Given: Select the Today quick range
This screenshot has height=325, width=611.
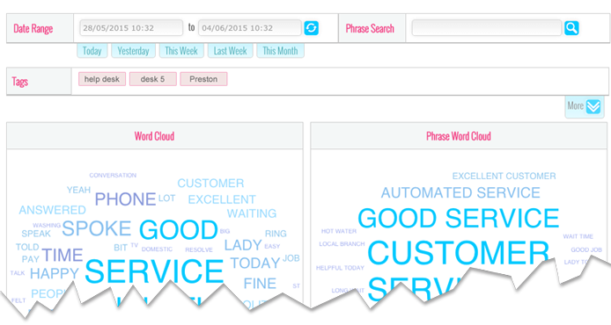Looking at the screenshot, I should [92, 51].
